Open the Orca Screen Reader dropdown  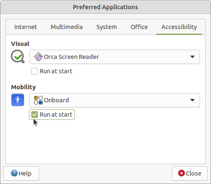coord(115,57)
